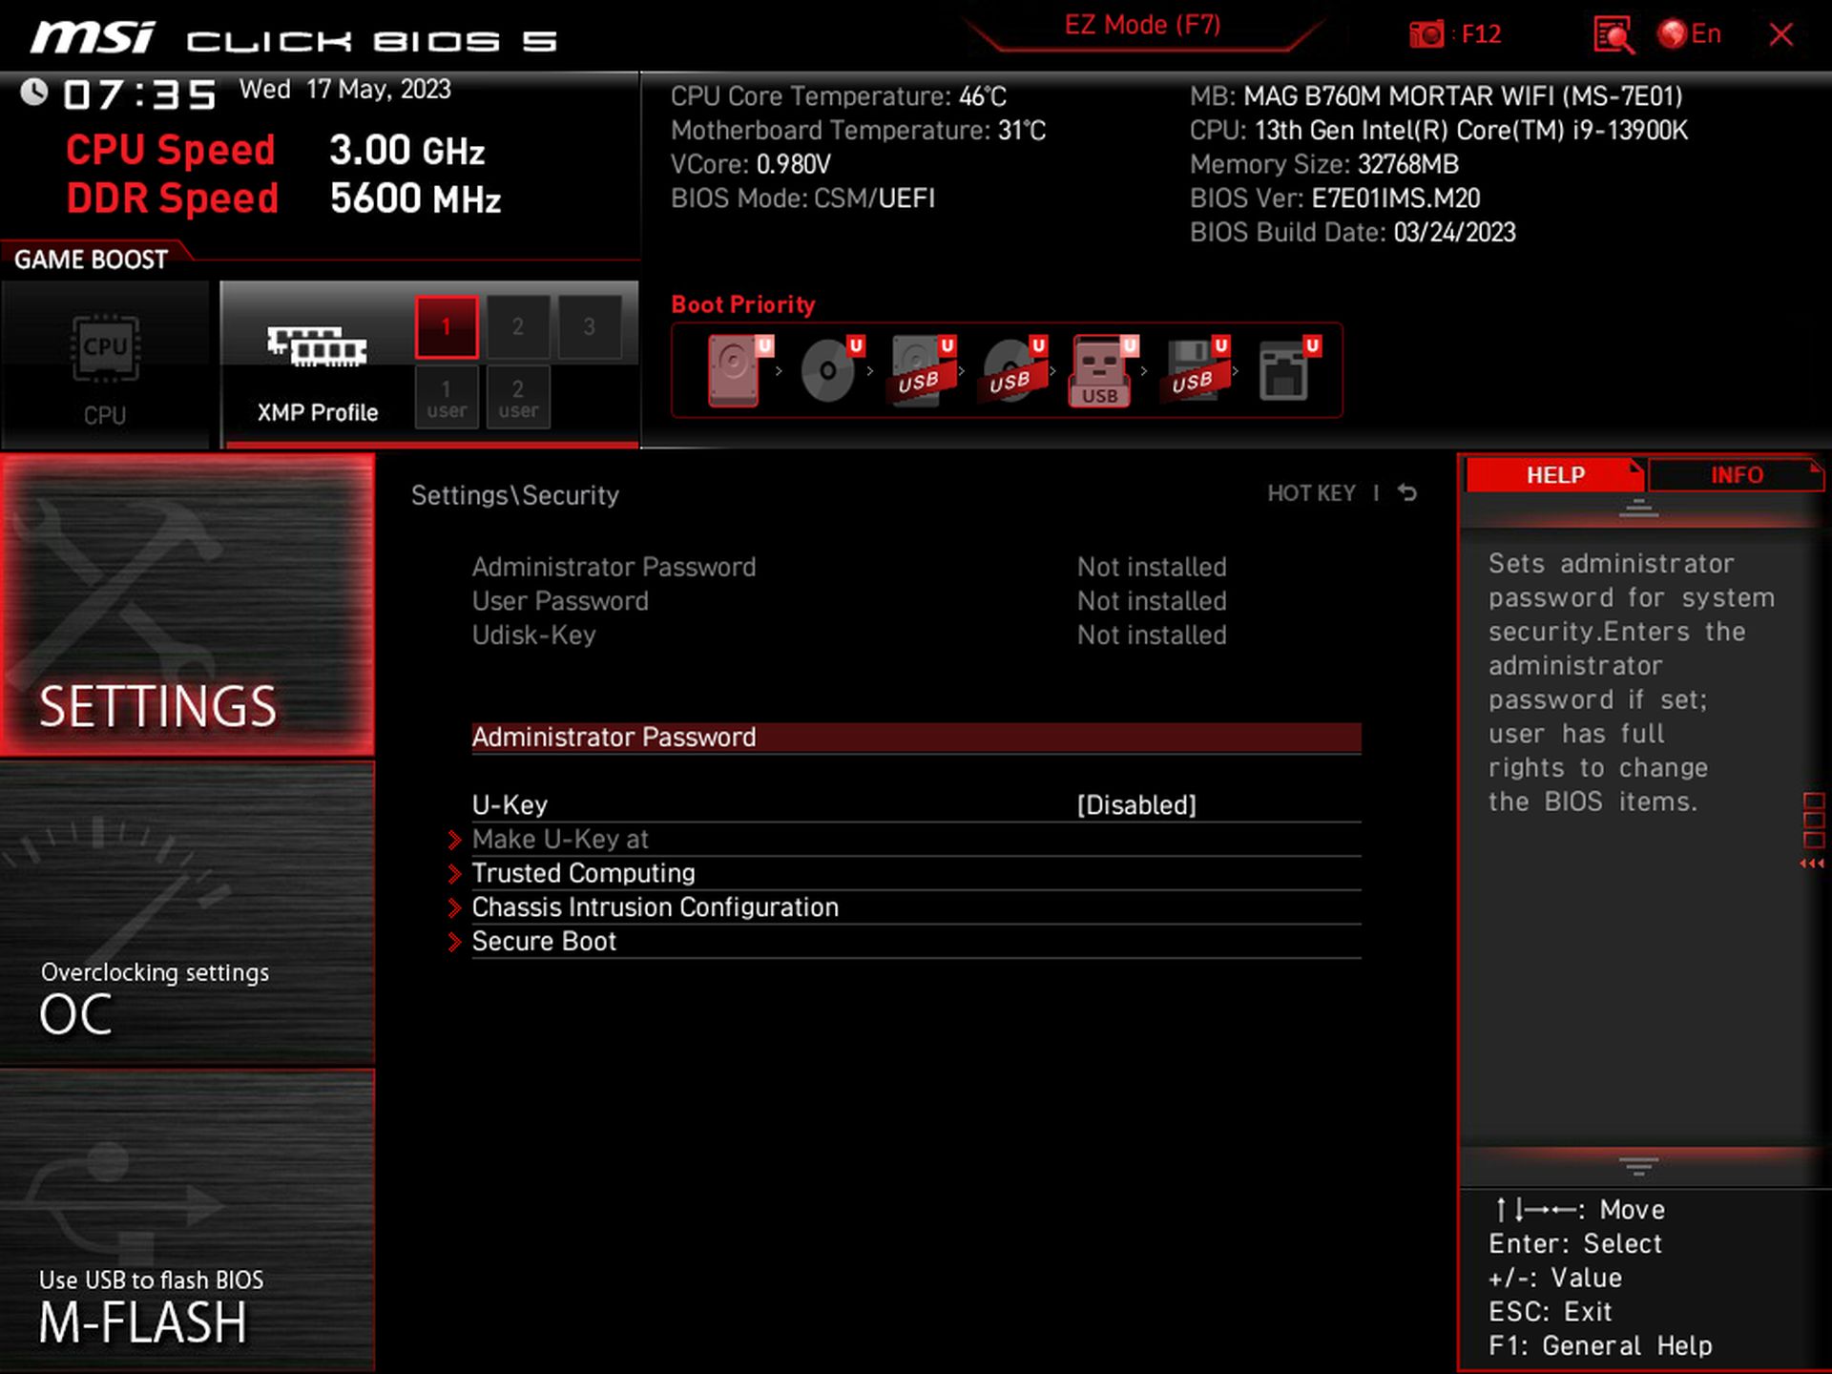Collapse help panel via side arrows tab

coord(1813,830)
